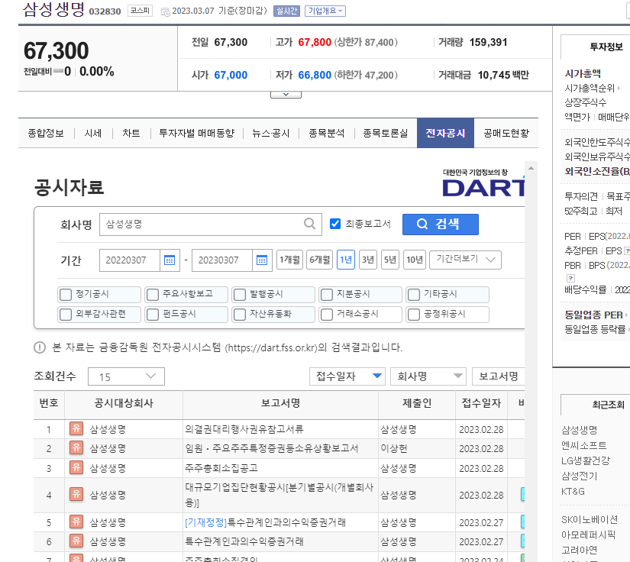Click the info icon beside the DART notice
This screenshot has width=630, height=562.
(x=40, y=347)
